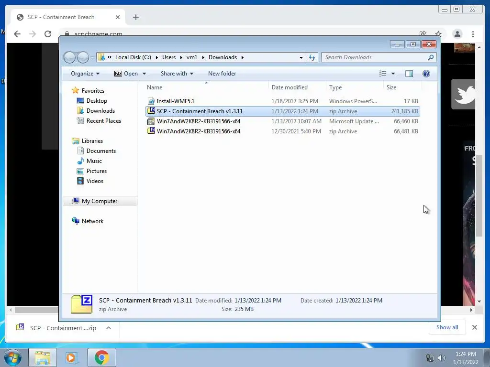490x367 pixels.
Task: Click vm1 in the address path
Action: click(192, 57)
